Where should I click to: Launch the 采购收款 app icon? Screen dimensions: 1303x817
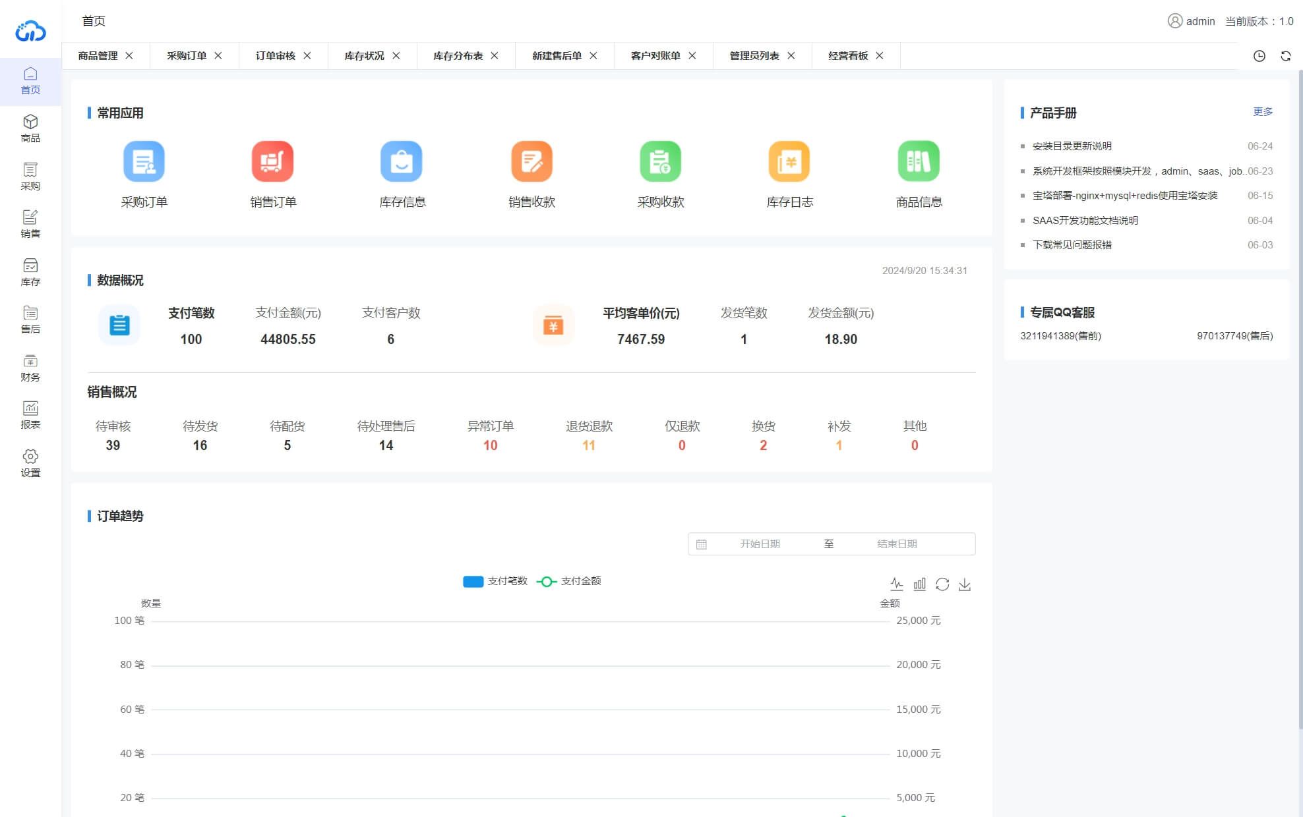point(660,161)
